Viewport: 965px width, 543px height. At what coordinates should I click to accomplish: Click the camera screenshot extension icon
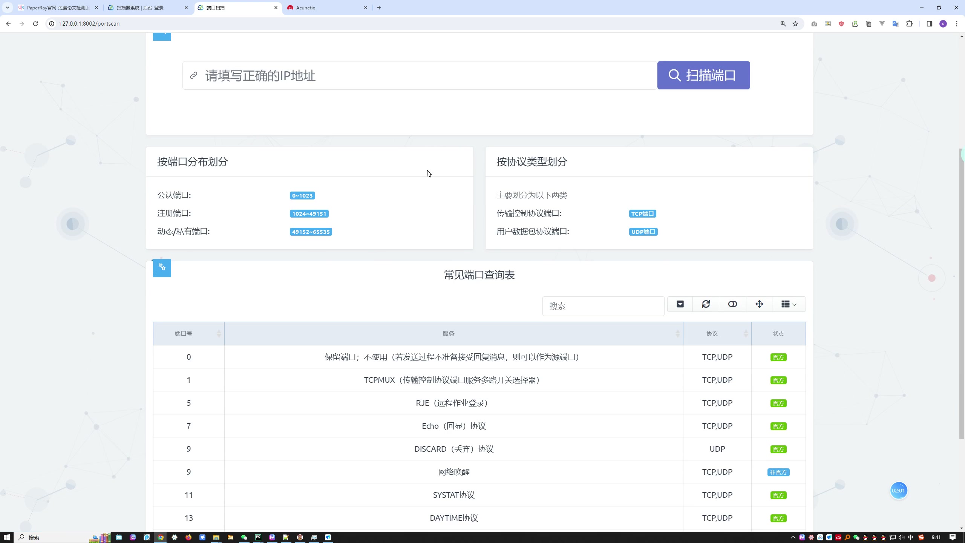814,24
